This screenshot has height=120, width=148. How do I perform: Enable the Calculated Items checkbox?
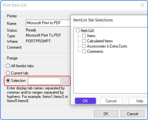84,41
